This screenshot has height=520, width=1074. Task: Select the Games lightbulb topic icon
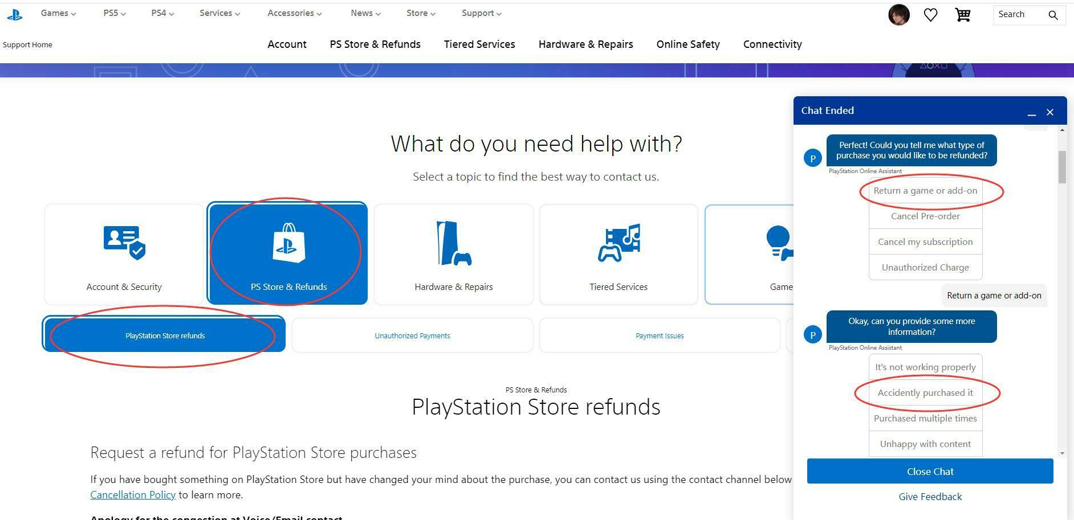click(779, 243)
